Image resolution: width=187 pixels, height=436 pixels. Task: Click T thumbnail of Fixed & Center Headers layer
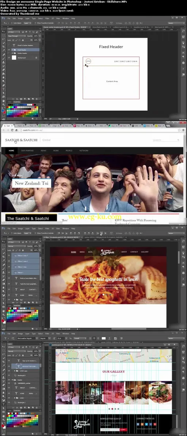[x=14, y=45]
